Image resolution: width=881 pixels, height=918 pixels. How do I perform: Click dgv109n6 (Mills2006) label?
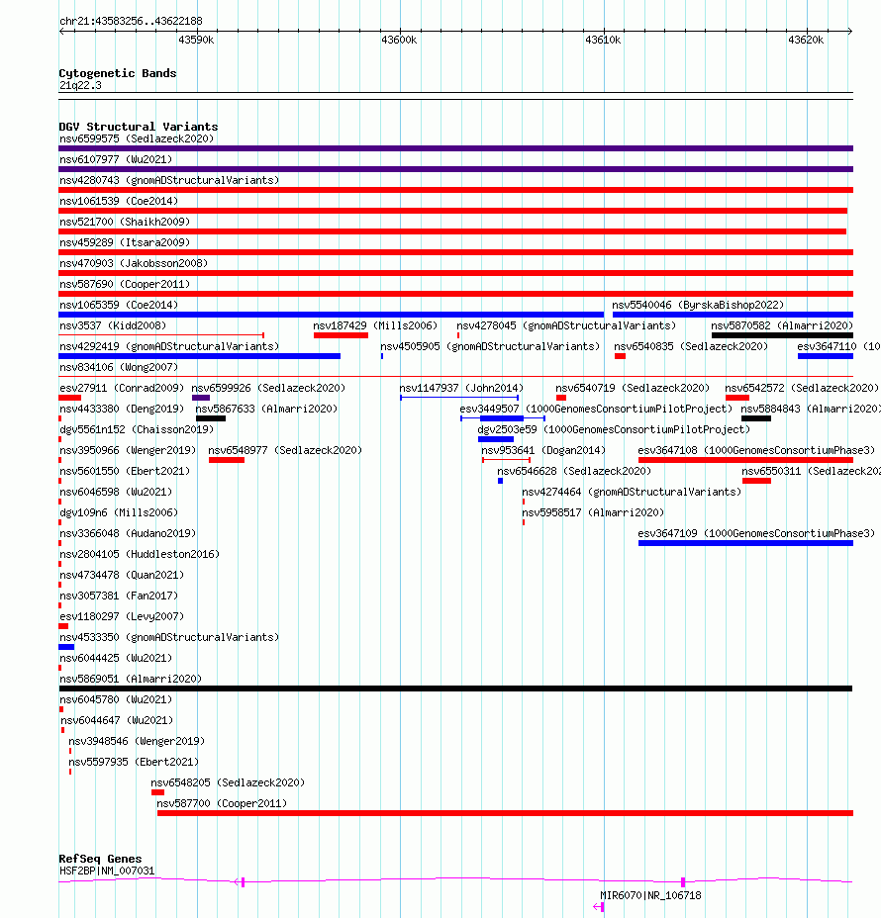[119, 512]
